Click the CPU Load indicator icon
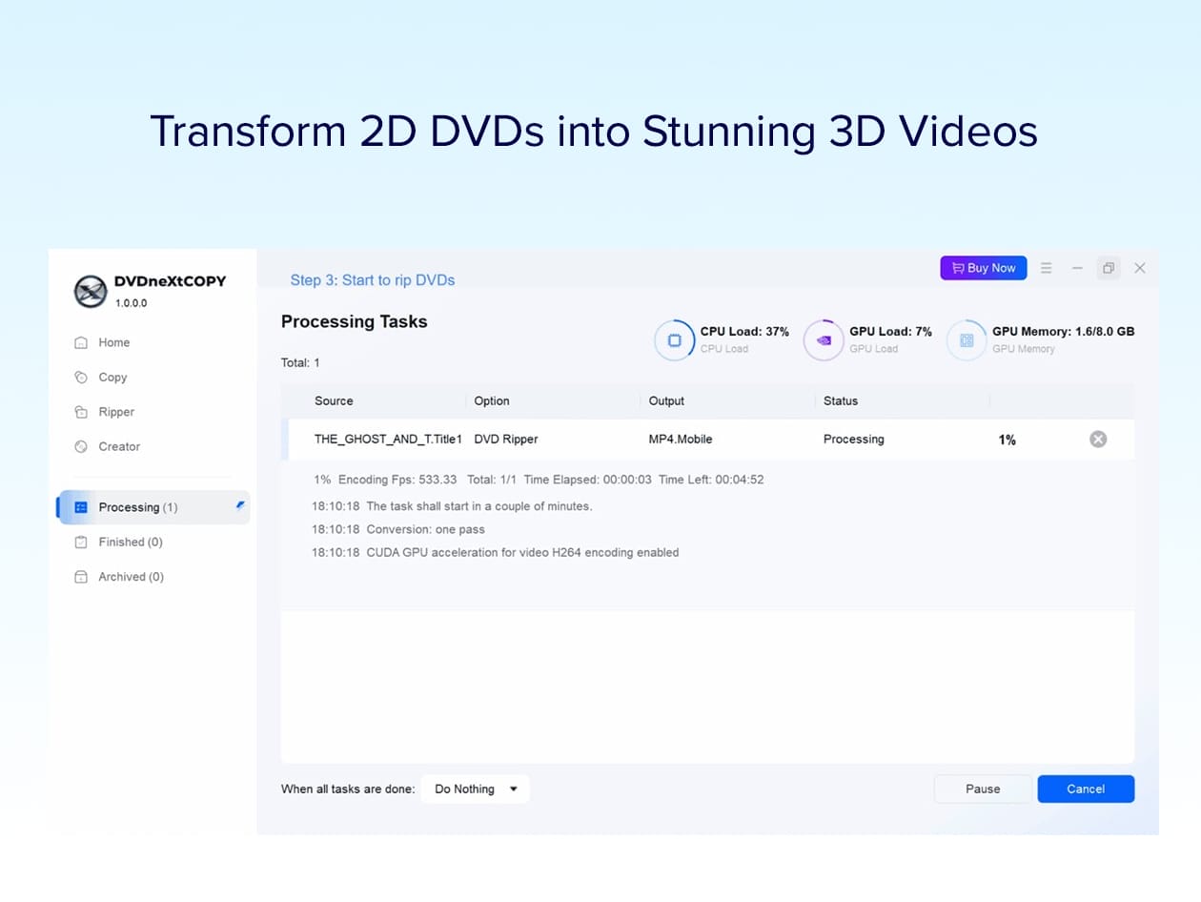Image resolution: width=1201 pixels, height=902 pixels. click(675, 340)
